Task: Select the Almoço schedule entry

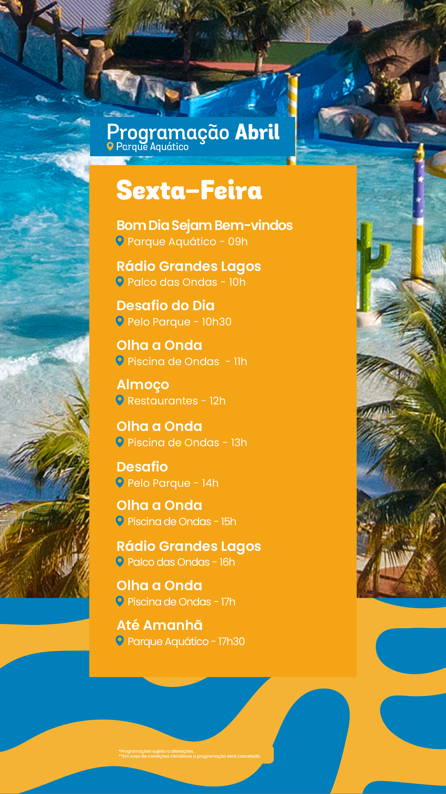Action: click(x=143, y=385)
